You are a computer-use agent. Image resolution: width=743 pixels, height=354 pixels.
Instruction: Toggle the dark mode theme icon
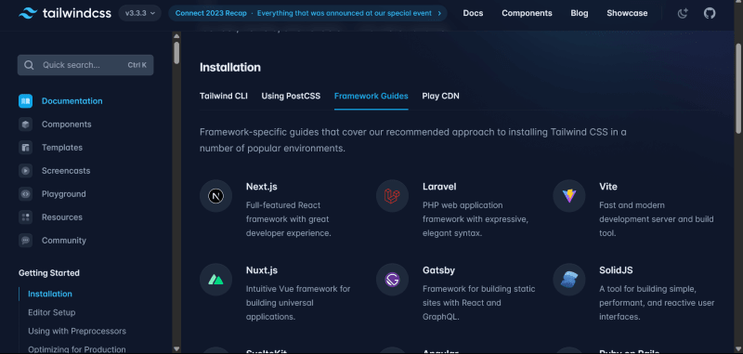tap(683, 13)
